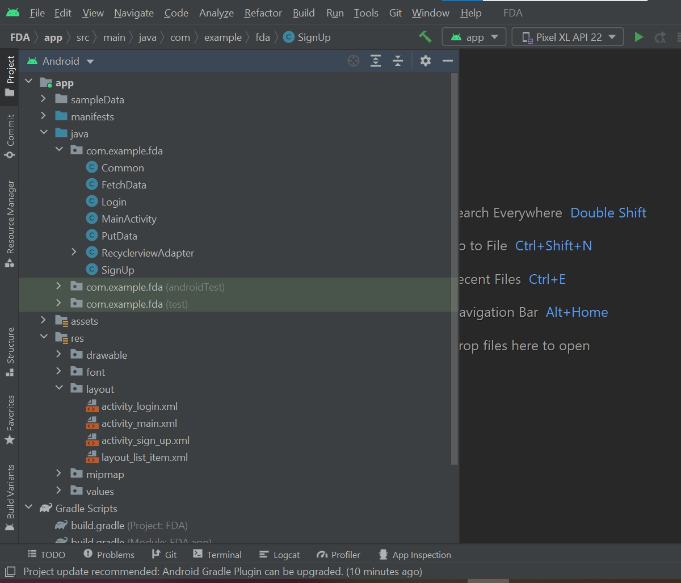Collapse the java folder
681x583 pixels.
[44, 133]
